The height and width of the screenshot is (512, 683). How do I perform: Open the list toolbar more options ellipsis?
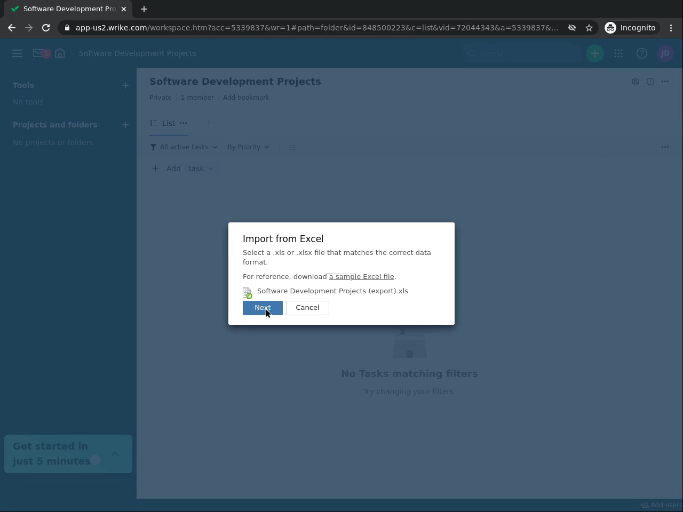click(665, 147)
